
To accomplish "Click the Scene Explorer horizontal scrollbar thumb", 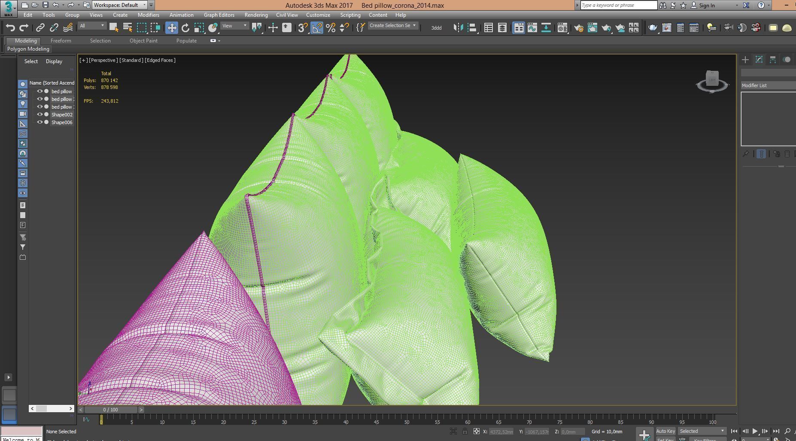I will (x=42, y=408).
